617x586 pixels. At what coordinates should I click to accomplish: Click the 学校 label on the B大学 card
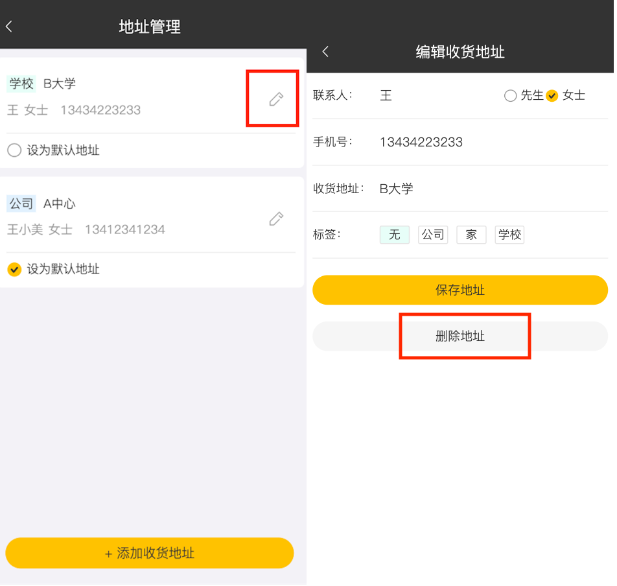pyautogui.click(x=21, y=84)
